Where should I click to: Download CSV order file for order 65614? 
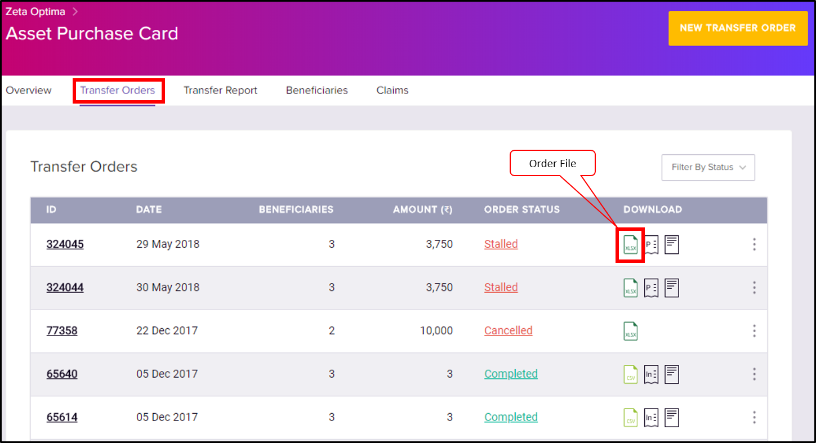tap(631, 418)
